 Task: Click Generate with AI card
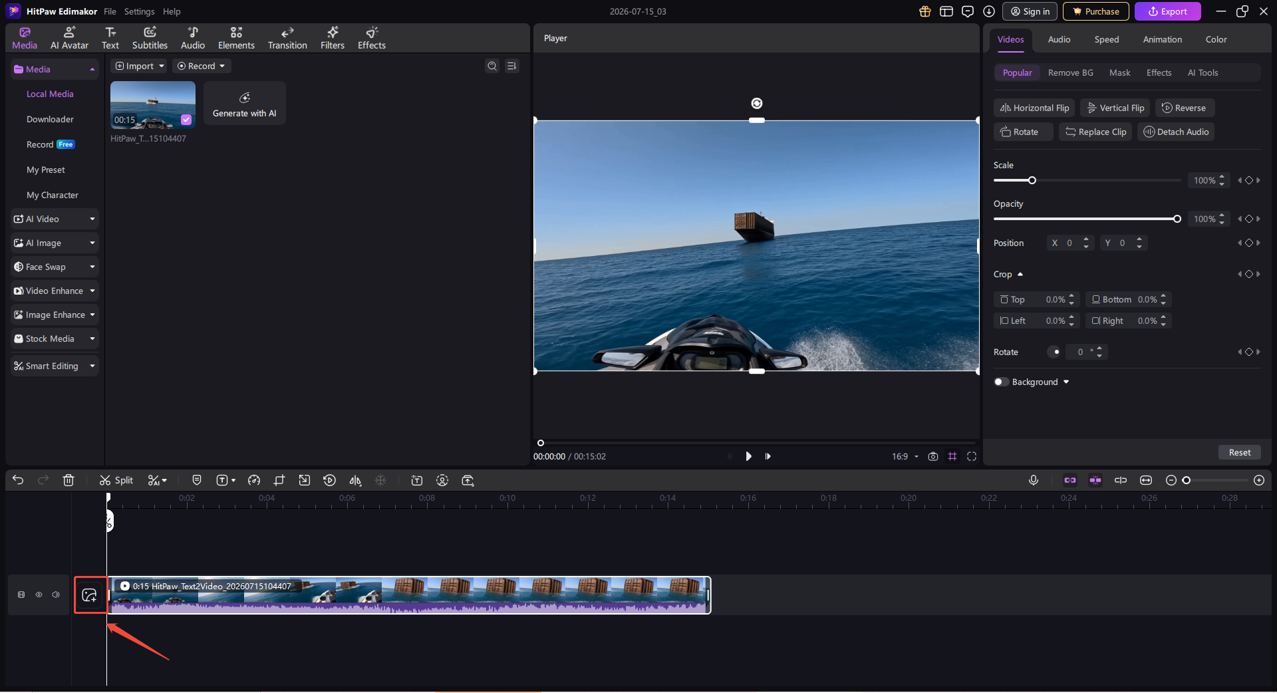pyautogui.click(x=245, y=103)
